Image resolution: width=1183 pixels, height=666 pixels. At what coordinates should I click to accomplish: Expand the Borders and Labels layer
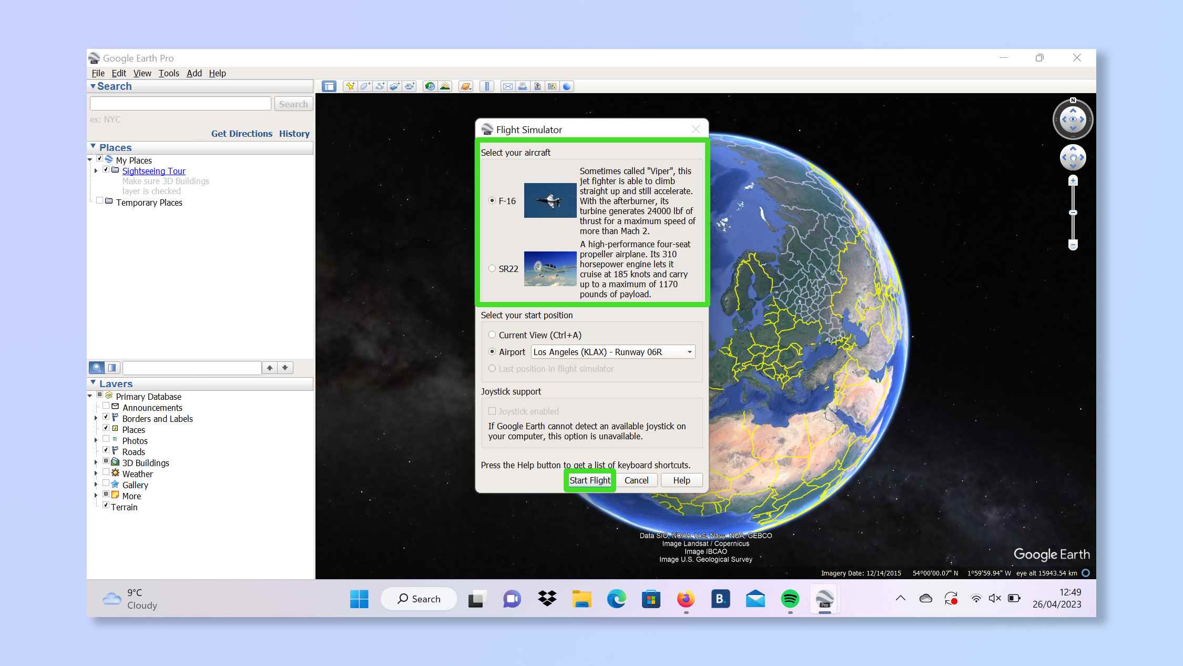(x=97, y=418)
